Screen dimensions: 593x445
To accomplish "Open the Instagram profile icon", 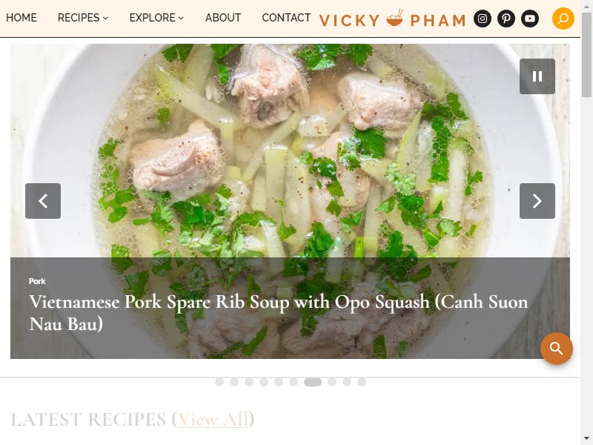I will (483, 19).
